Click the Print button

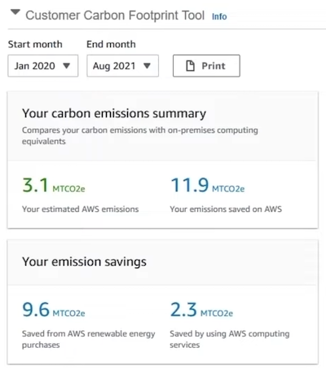pyautogui.click(x=206, y=66)
